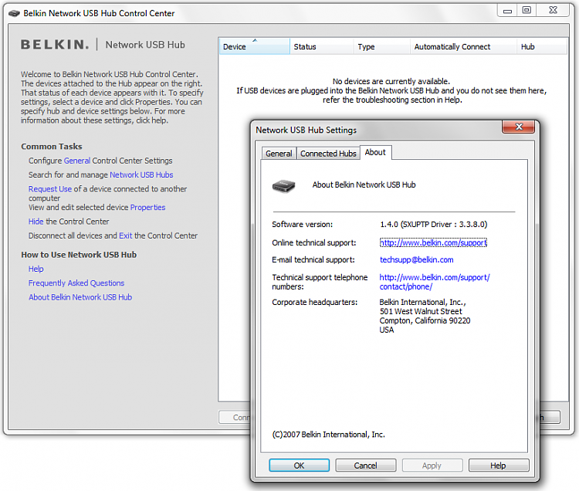This screenshot has width=579, height=491.
Task: Click 'No devices are currently available.' message
Action: pos(391,81)
